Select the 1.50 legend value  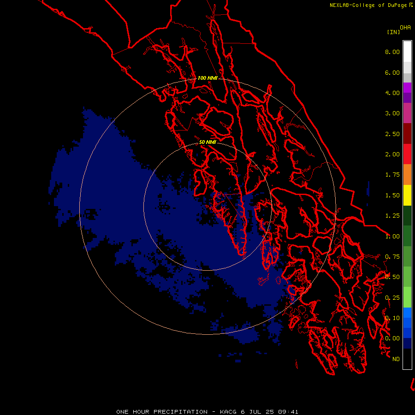pyautogui.click(x=392, y=196)
